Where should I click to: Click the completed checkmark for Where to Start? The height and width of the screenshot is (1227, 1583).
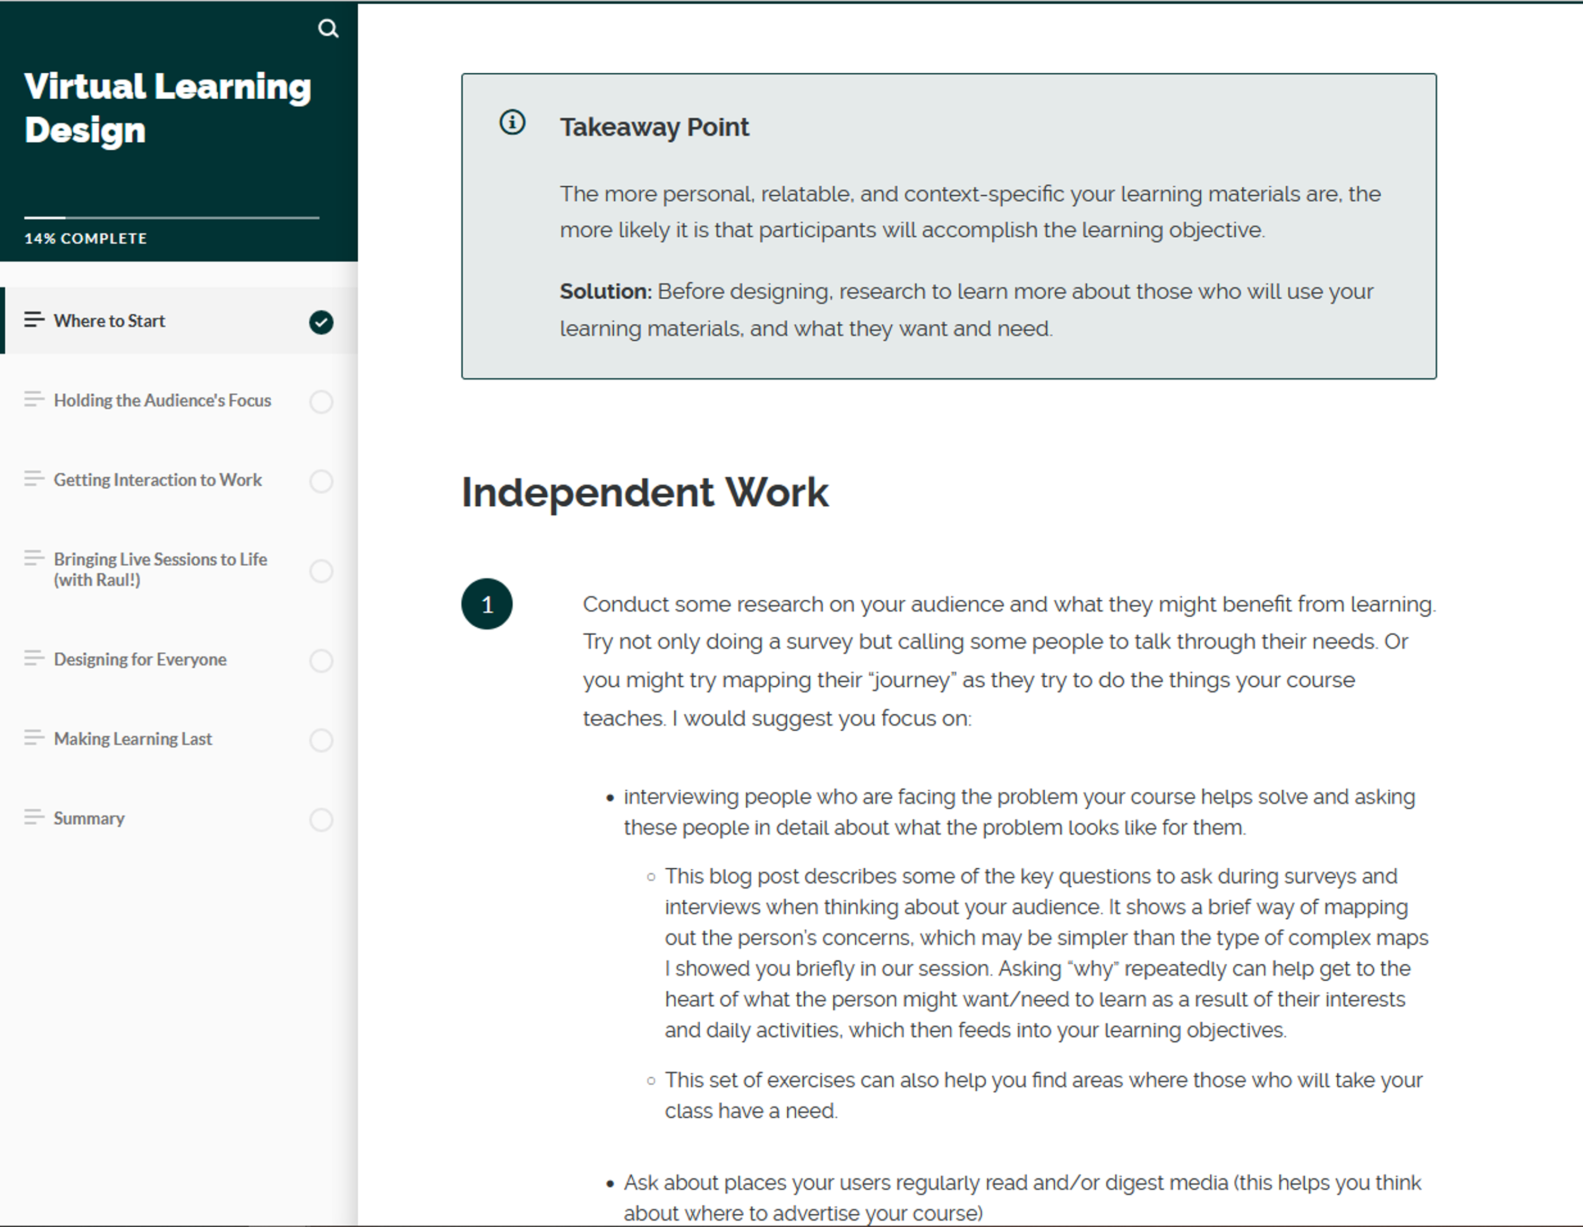(321, 322)
